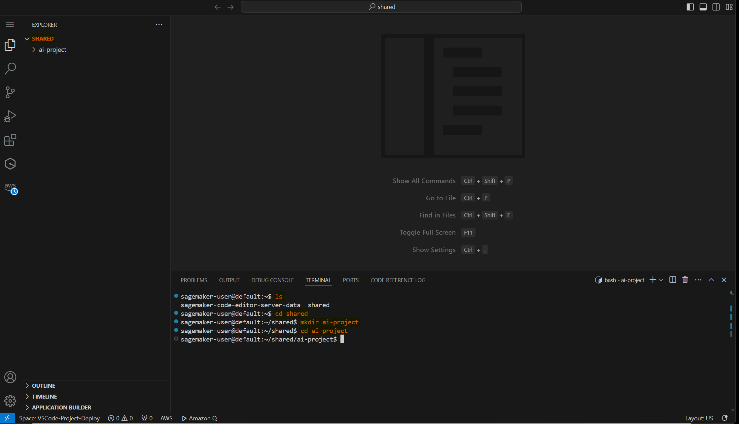This screenshot has height=424, width=739.
Task: Open the Explorer view in activity bar
Action: click(x=10, y=45)
